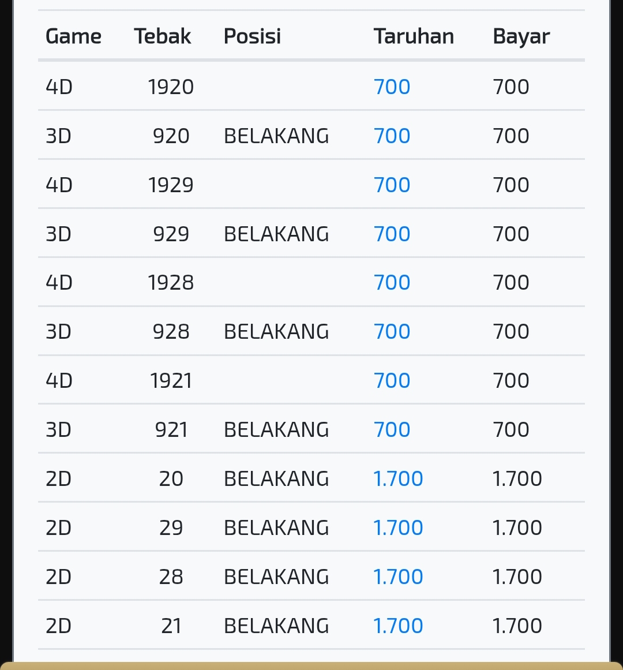This screenshot has height=670, width=623.
Task: Open the 700 bet link for 1920
Action: 392,87
